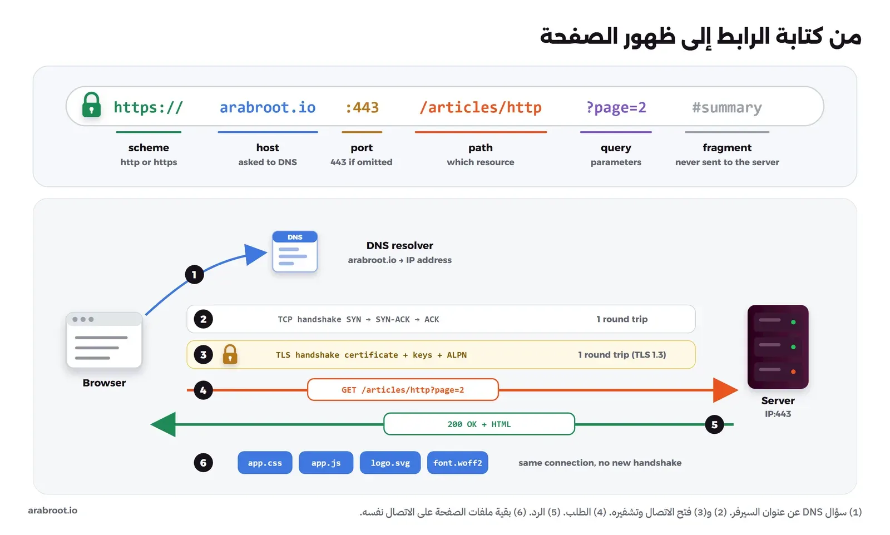Click the 'IP:443' text under Server
The image size is (890, 535).
point(778,414)
